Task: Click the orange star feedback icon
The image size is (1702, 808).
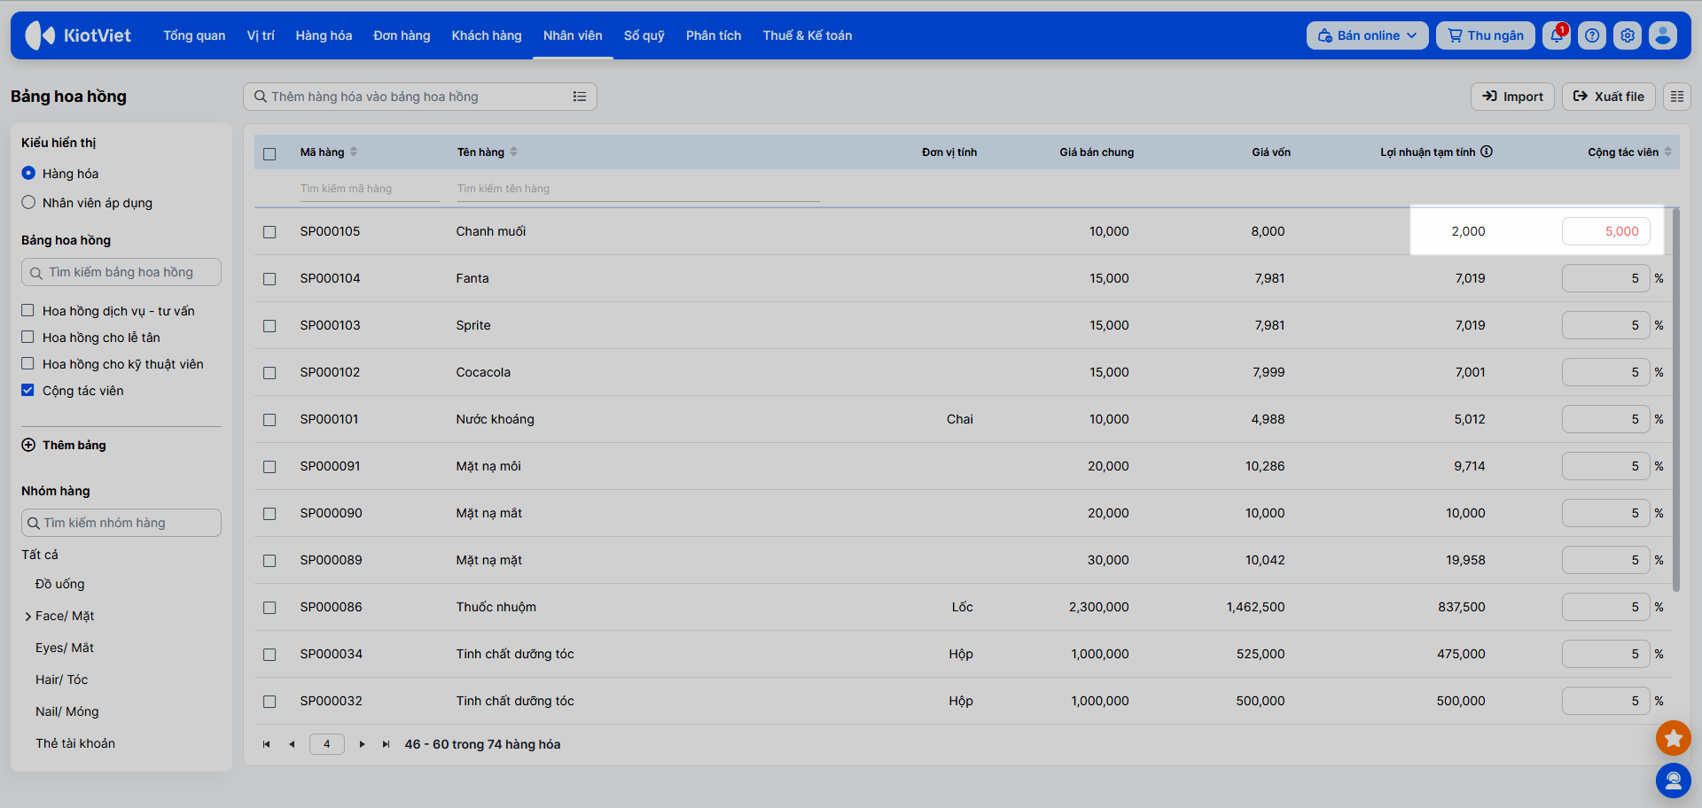Action: point(1674,737)
